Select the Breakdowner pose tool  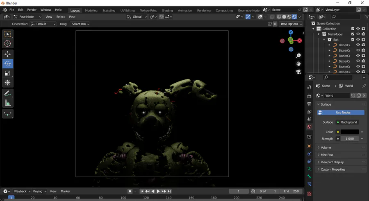[x=7, y=114]
